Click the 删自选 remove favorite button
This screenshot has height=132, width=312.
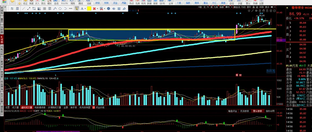237,7
